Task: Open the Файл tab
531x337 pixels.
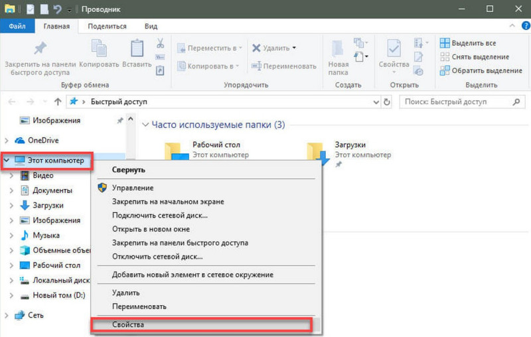Action: (x=17, y=26)
